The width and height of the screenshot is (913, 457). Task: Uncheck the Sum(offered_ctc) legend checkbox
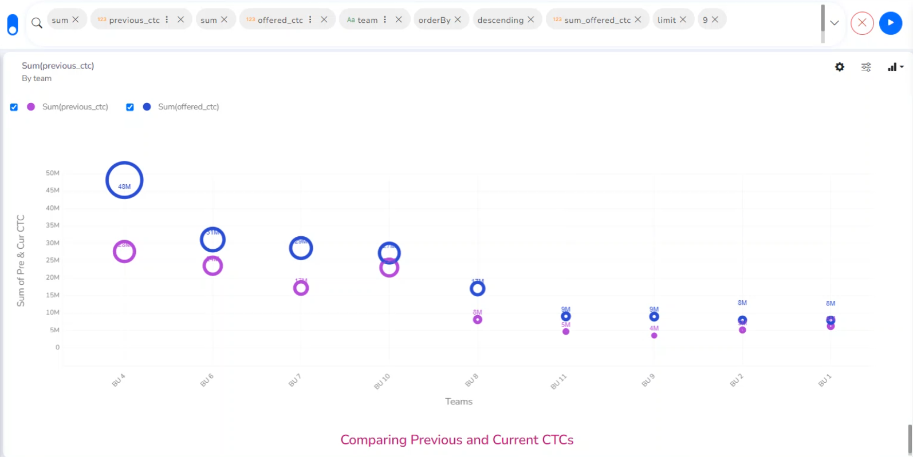coord(130,107)
